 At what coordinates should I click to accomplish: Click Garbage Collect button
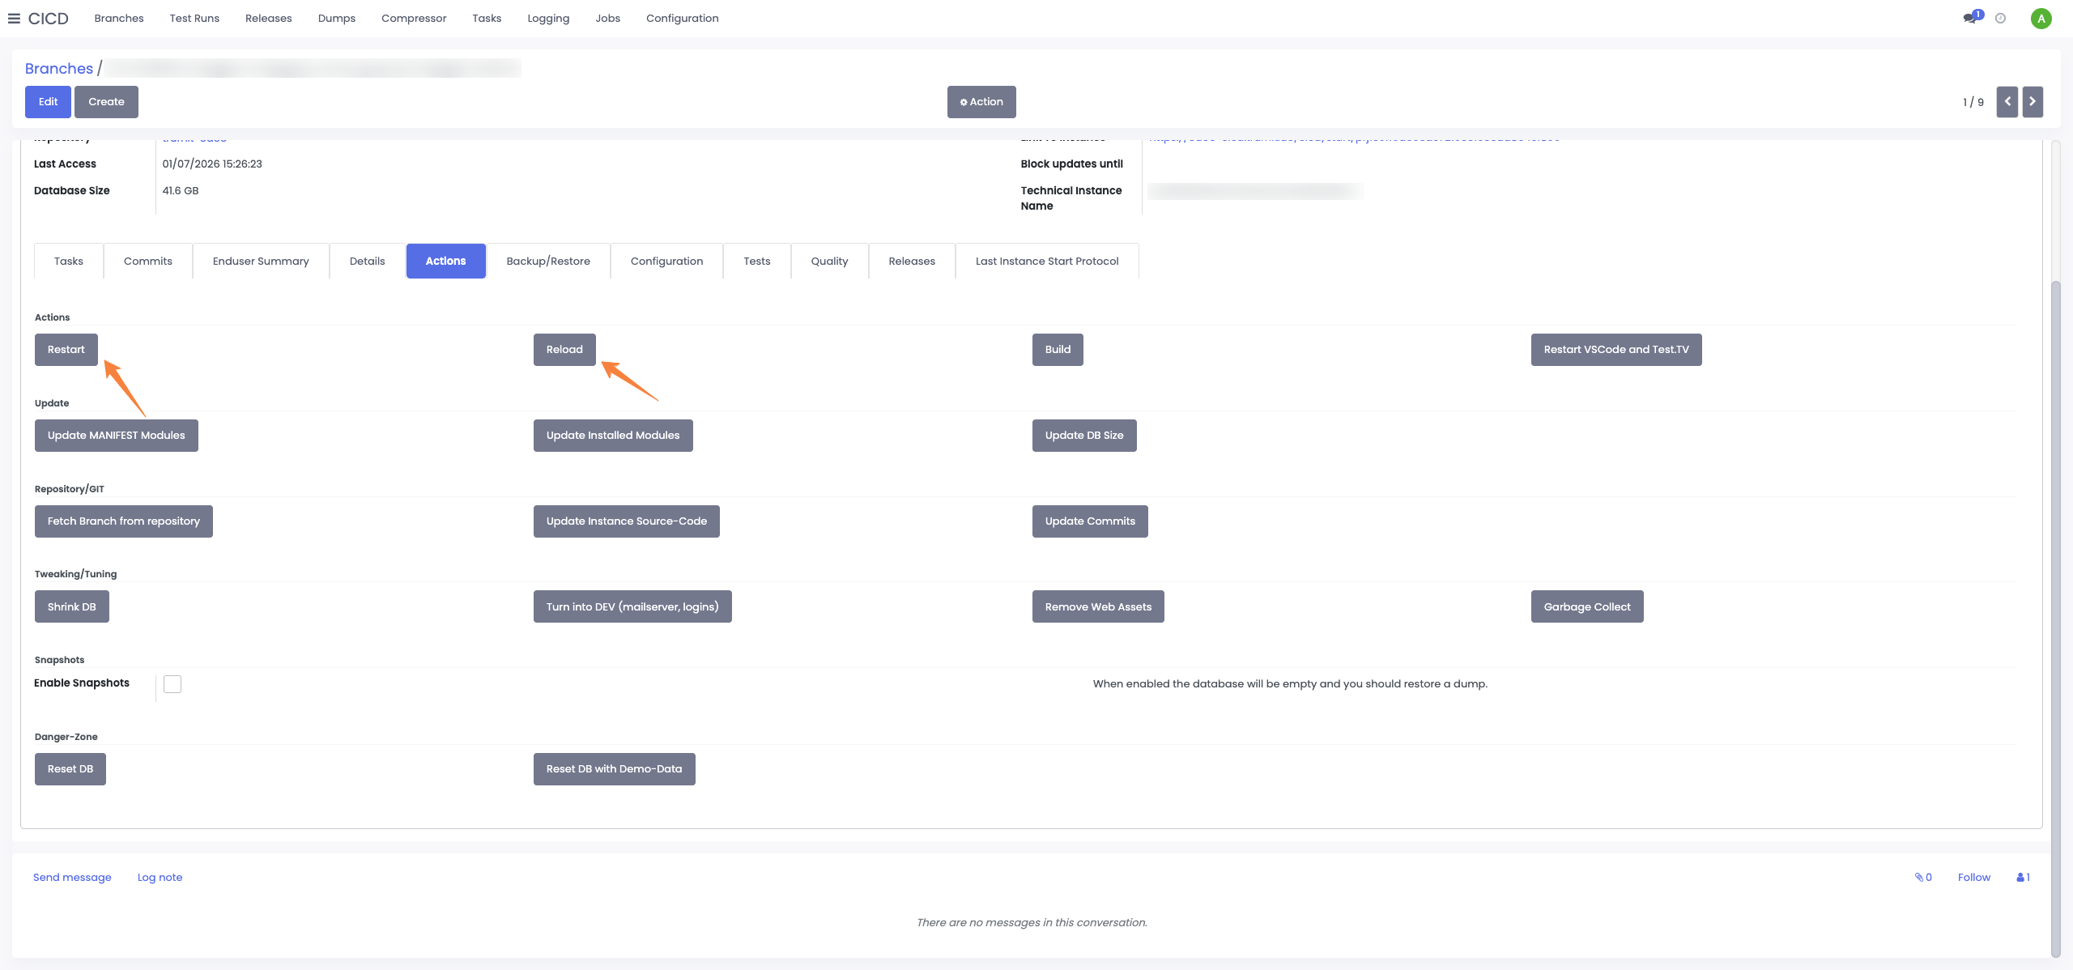click(1587, 606)
